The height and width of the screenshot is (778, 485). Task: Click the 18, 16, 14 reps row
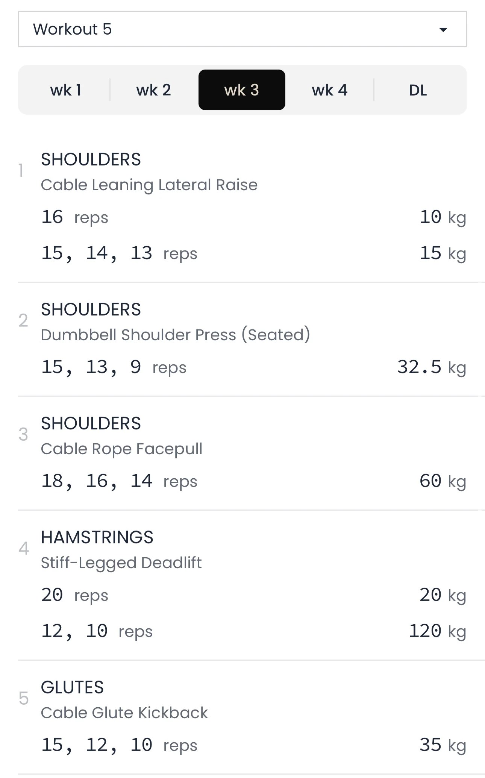[x=119, y=481]
